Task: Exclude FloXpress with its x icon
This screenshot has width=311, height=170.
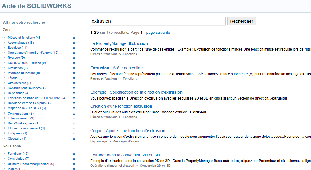Action: pyautogui.click(x=74, y=134)
